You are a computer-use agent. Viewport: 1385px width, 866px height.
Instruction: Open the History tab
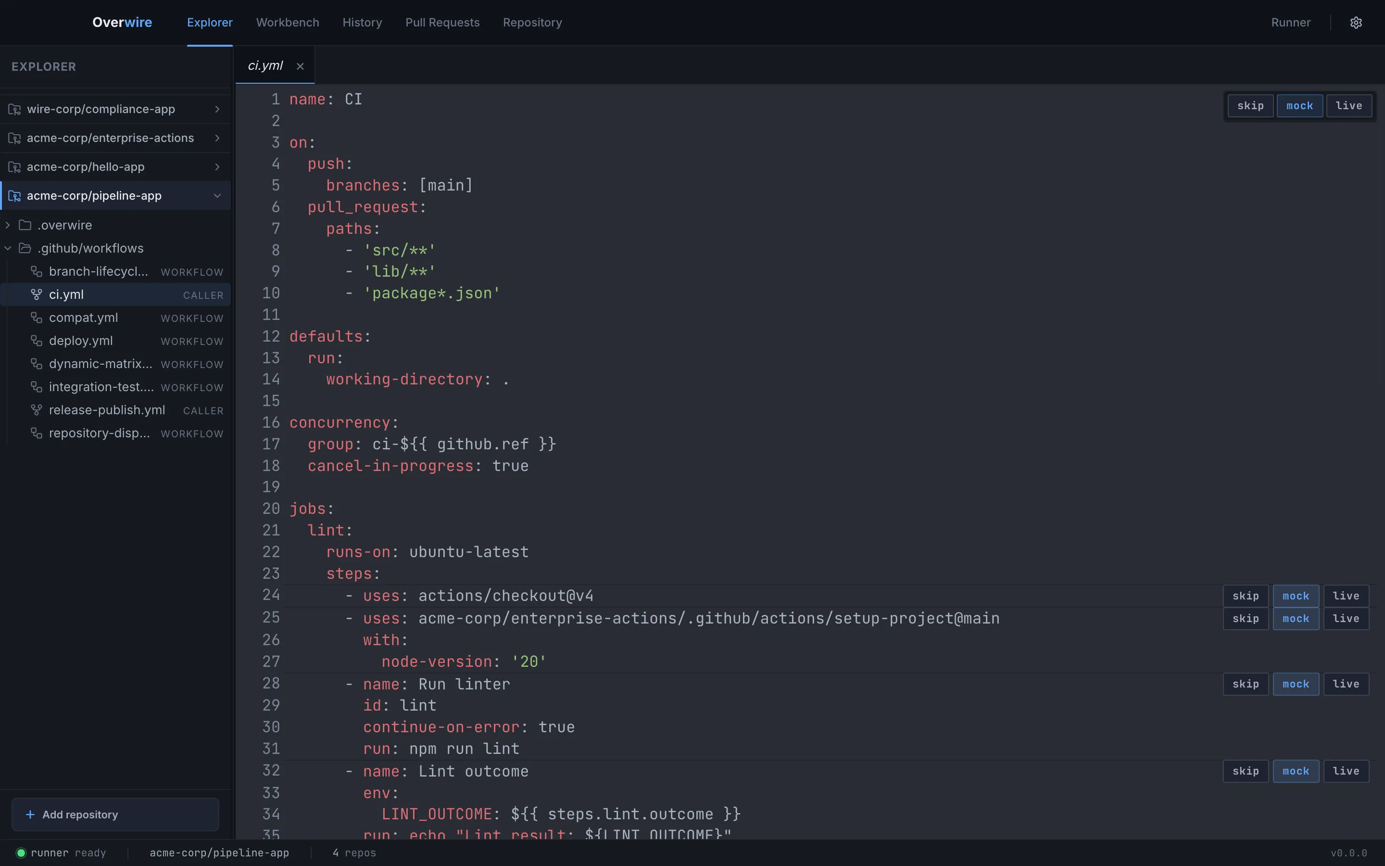(x=362, y=22)
